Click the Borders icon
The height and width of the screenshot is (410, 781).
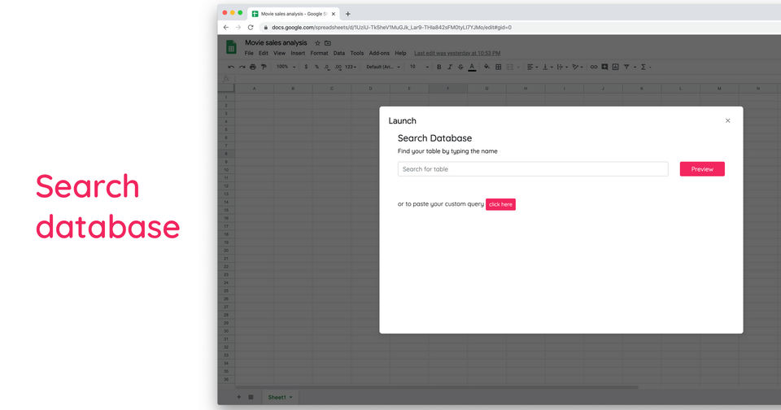pos(498,67)
